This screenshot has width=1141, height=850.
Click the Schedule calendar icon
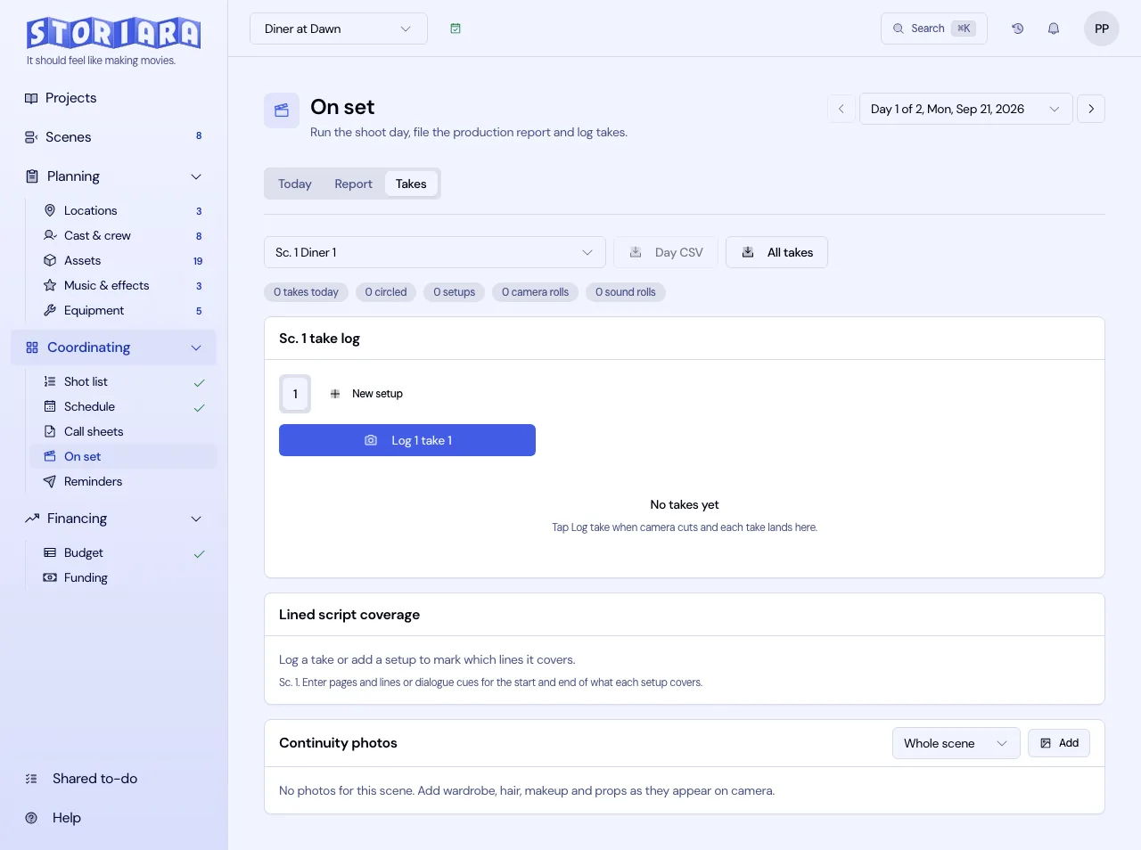(50, 406)
